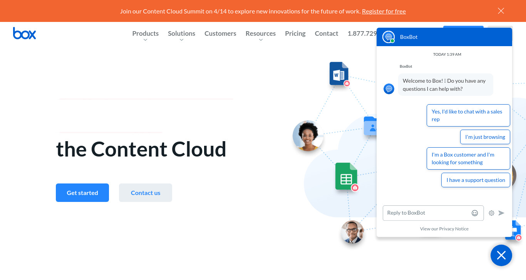
Task: Go to the Pricing page
Action: tap(295, 33)
